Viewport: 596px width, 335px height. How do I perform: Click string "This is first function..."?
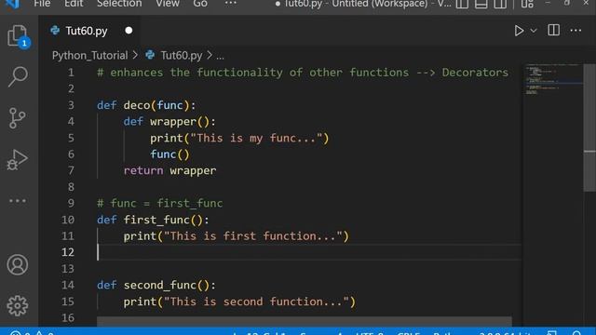[x=252, y=236]
